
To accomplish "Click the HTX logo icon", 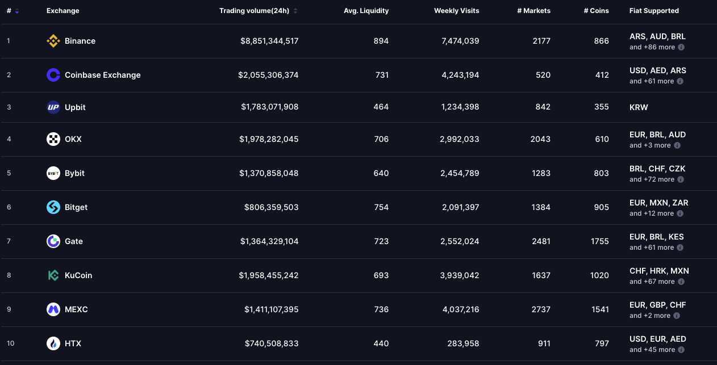I will click(x=53, y=343).
